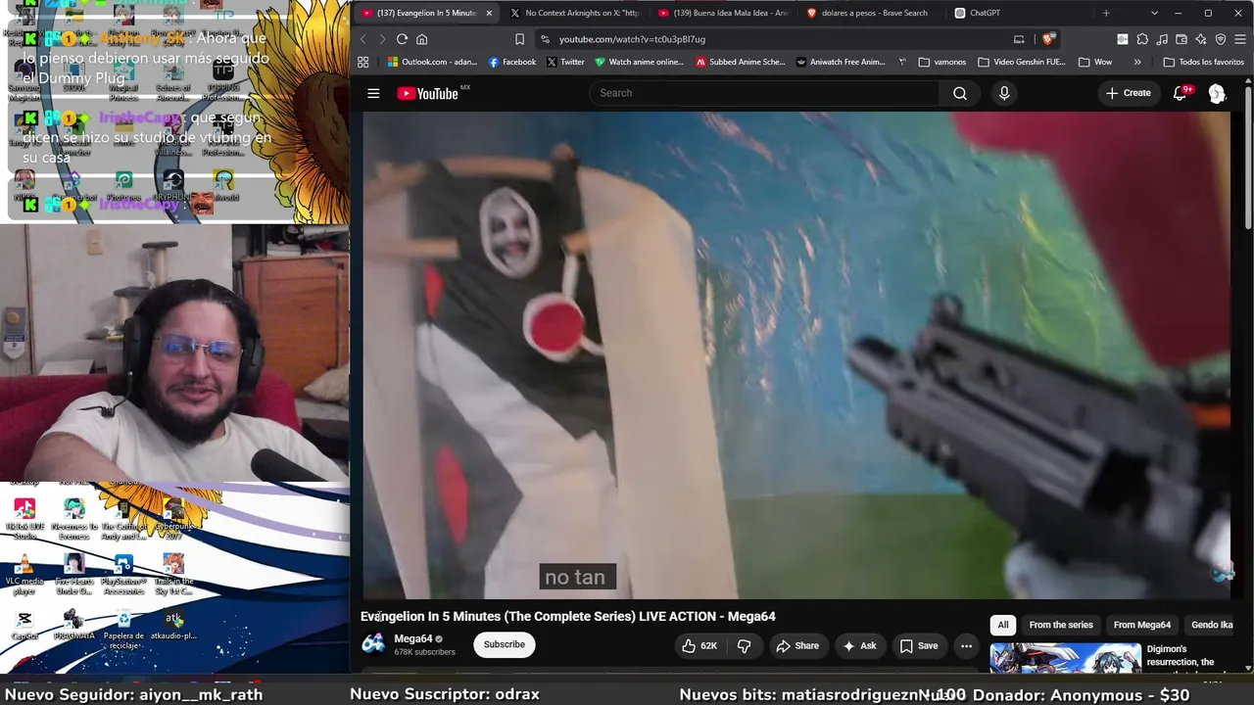Open the Outlook.com bookmark

[x=432, y=62]
